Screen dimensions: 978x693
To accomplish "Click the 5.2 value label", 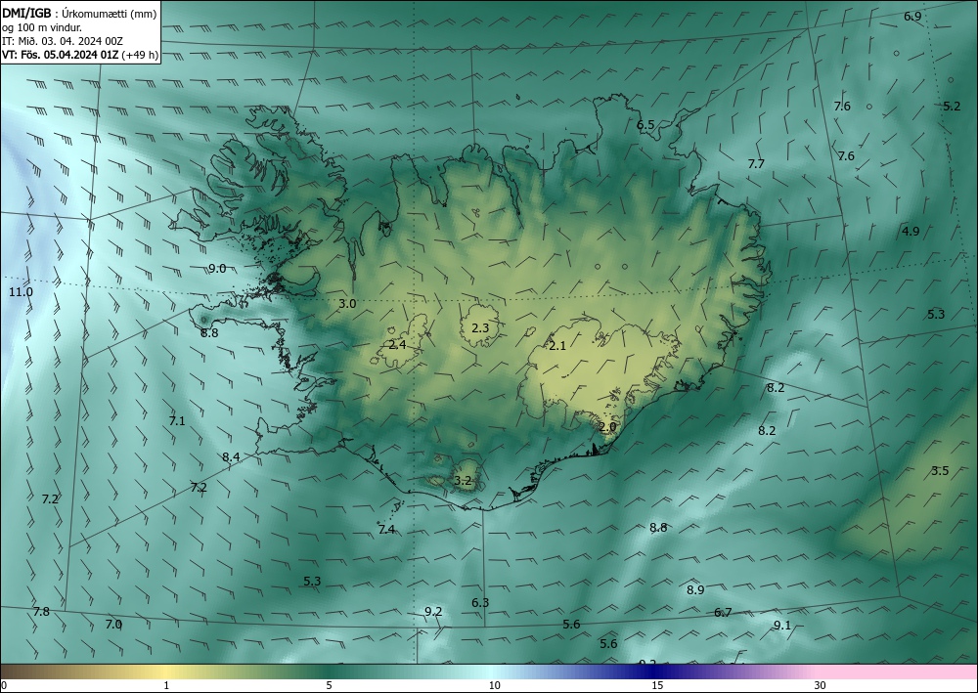I will coord(952,106).
